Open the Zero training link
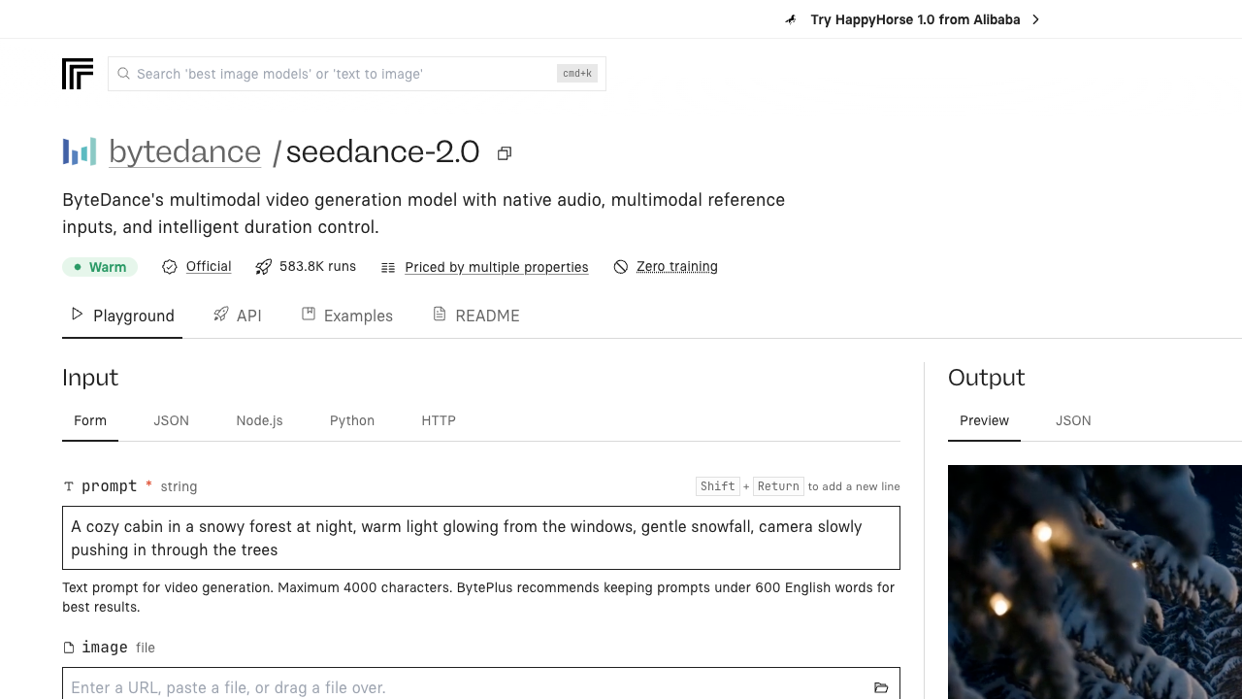 [x=677, y=266]
